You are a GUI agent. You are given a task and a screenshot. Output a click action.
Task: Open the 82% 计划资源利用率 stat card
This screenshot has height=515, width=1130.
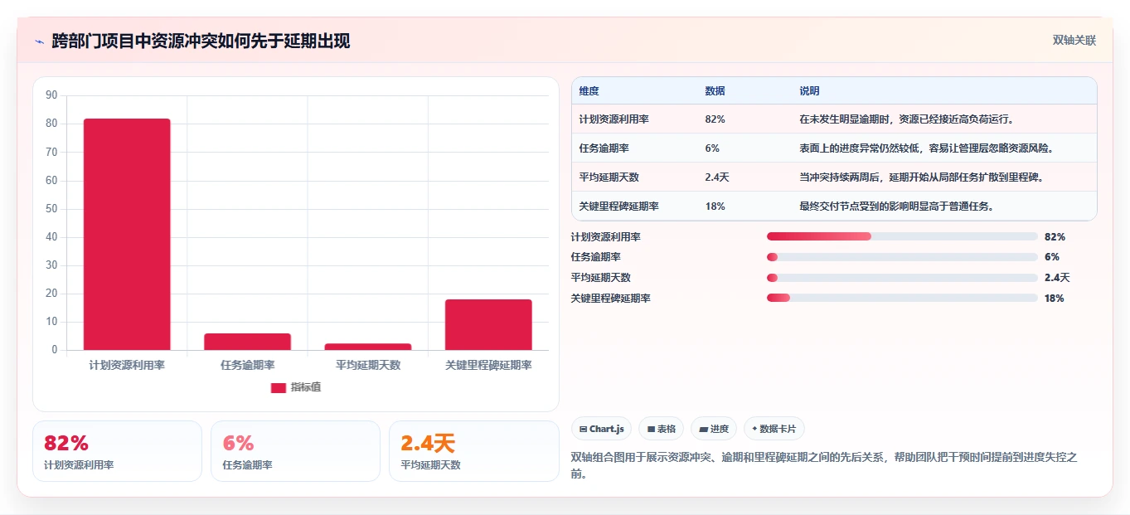tap(117, 451)
